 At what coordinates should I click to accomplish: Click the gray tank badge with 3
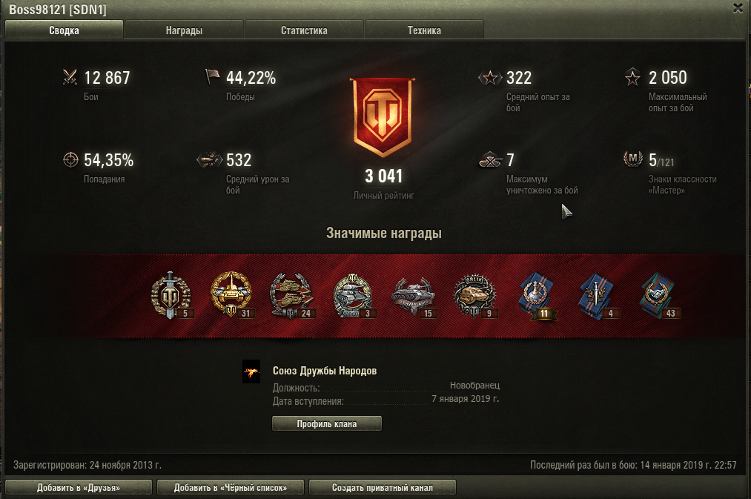(x=354, y=296)
